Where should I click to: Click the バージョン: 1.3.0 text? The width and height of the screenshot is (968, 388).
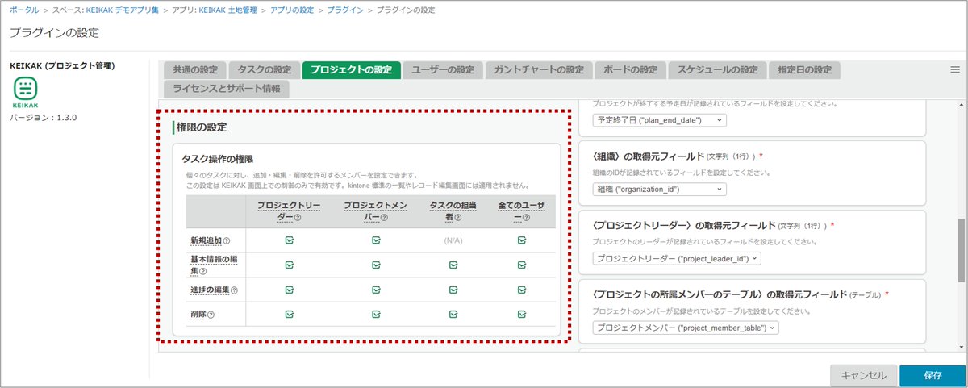pyautogui.click(x=44, y=118)
